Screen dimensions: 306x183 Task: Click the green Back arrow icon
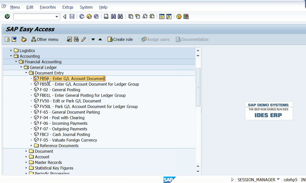pos(82,17)
